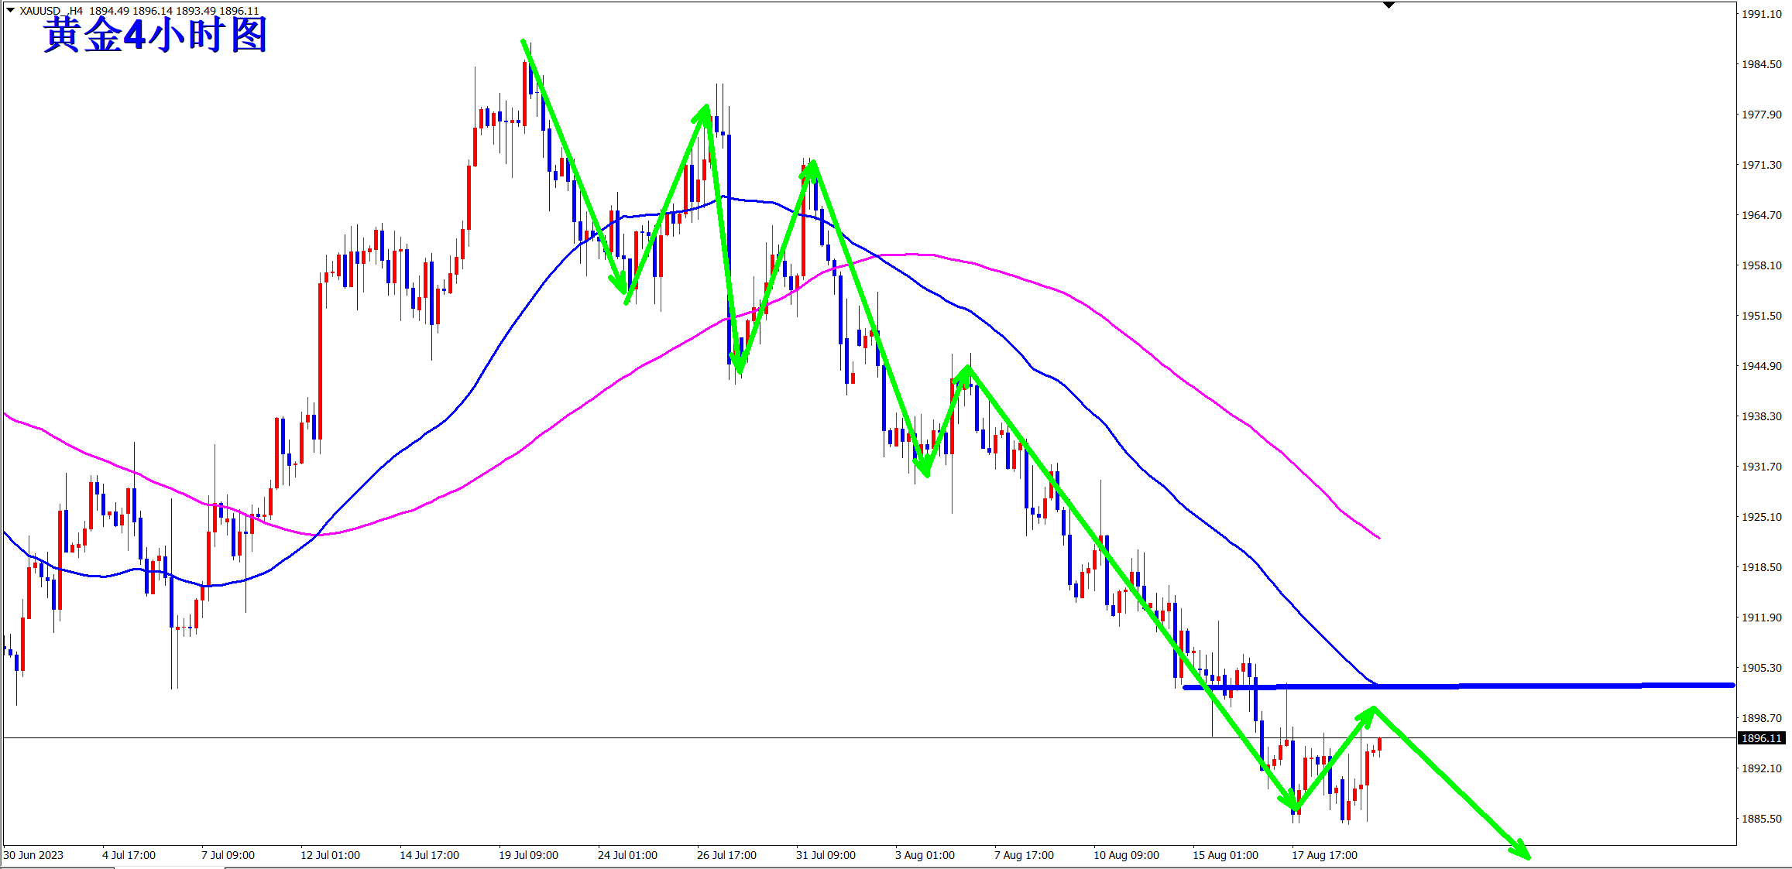Click the current price label 1896.11
The width and height of the screenshot is (1792, 869).
[x=1762, y=738]
